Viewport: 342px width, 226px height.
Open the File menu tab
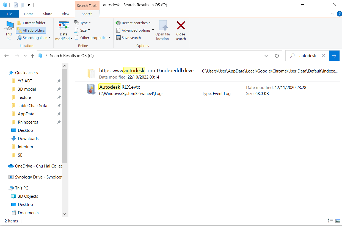tap(9, 14)
